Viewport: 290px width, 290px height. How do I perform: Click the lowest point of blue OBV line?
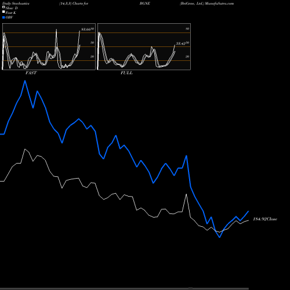pyautogui.click(x=220, y=237)
